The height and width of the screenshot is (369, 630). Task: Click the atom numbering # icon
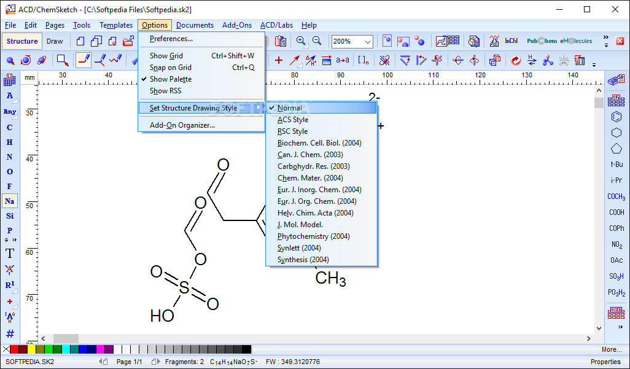(10, 333)
